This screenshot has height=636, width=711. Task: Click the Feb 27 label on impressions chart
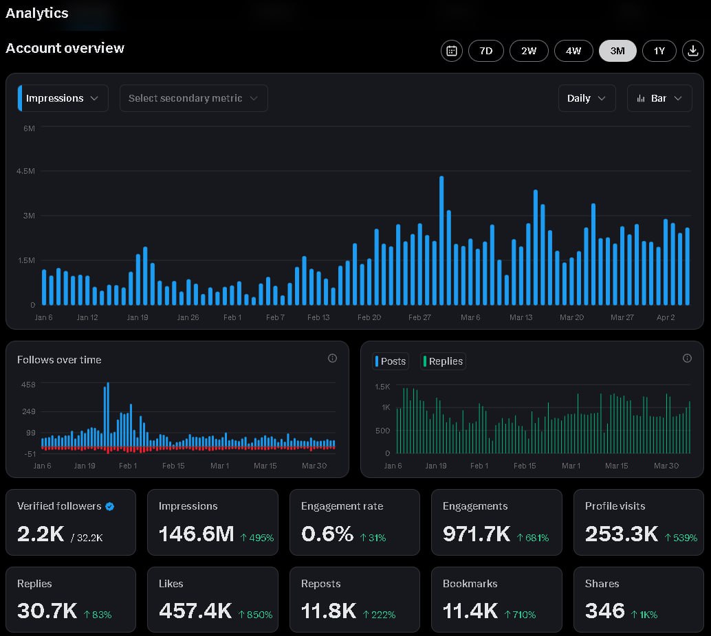419,317
